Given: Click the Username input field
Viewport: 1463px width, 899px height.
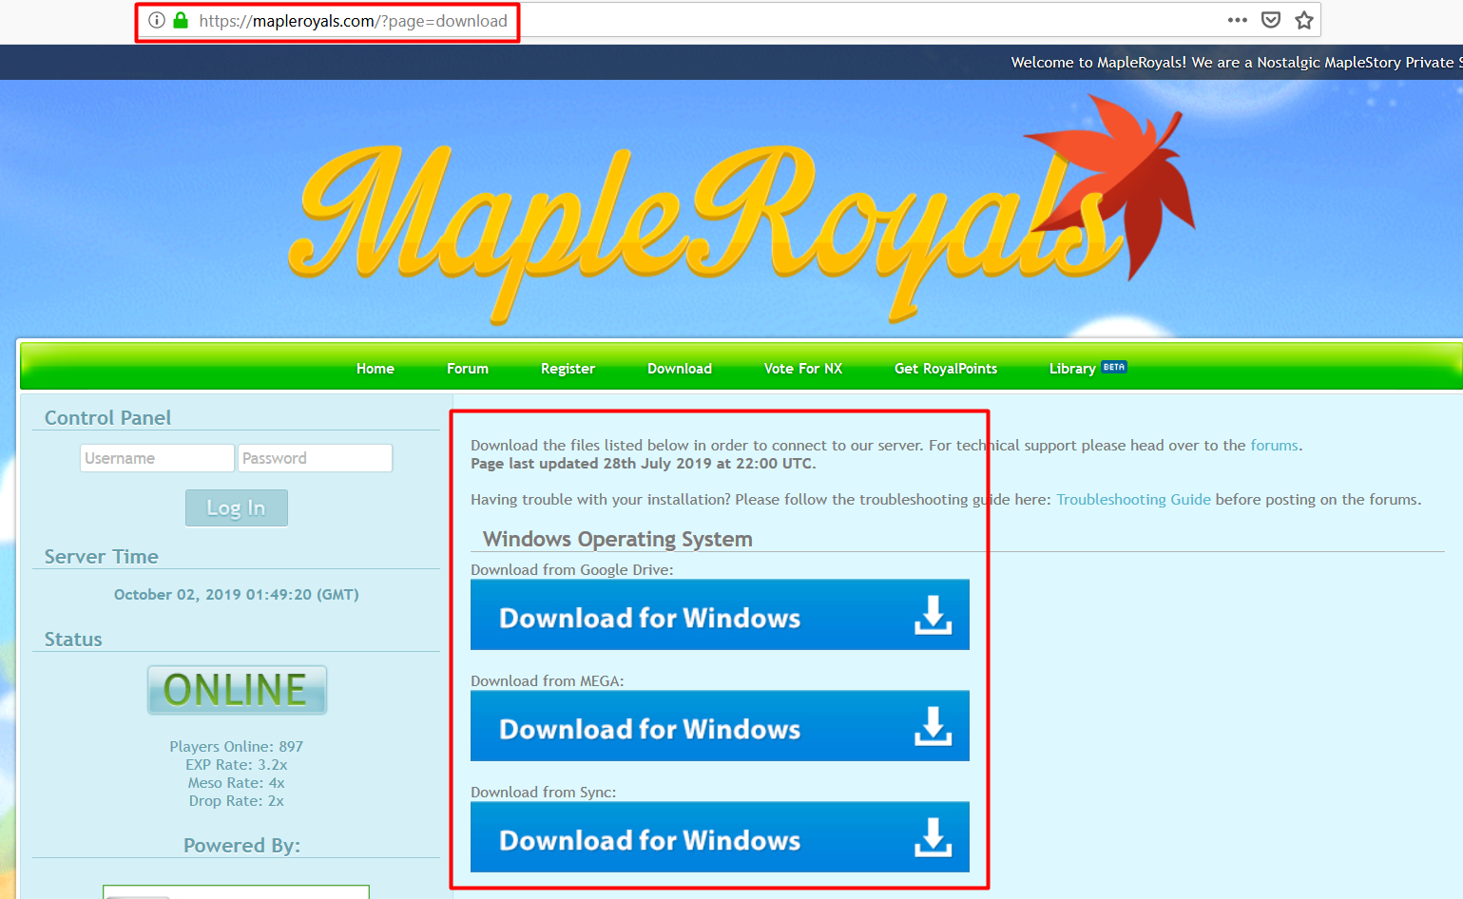Looking at the screenshot, I should tap(157, 458).
